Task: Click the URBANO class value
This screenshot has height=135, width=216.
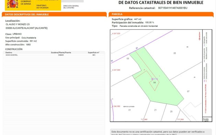Action: [17, 34]
